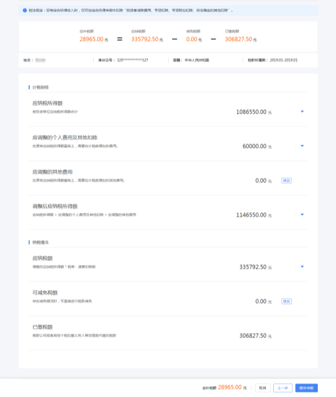Click the 28965.00 amount in the bottom bar
The height and width of the screenshot is (397, 336).
pyautogui.click(x=229, y=387)
